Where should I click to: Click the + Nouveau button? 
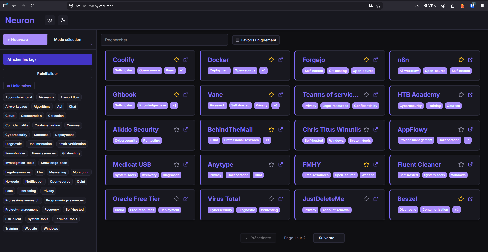coord(25,40)
